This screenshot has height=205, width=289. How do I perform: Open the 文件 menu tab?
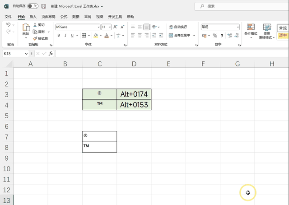(x=8, y=17)
